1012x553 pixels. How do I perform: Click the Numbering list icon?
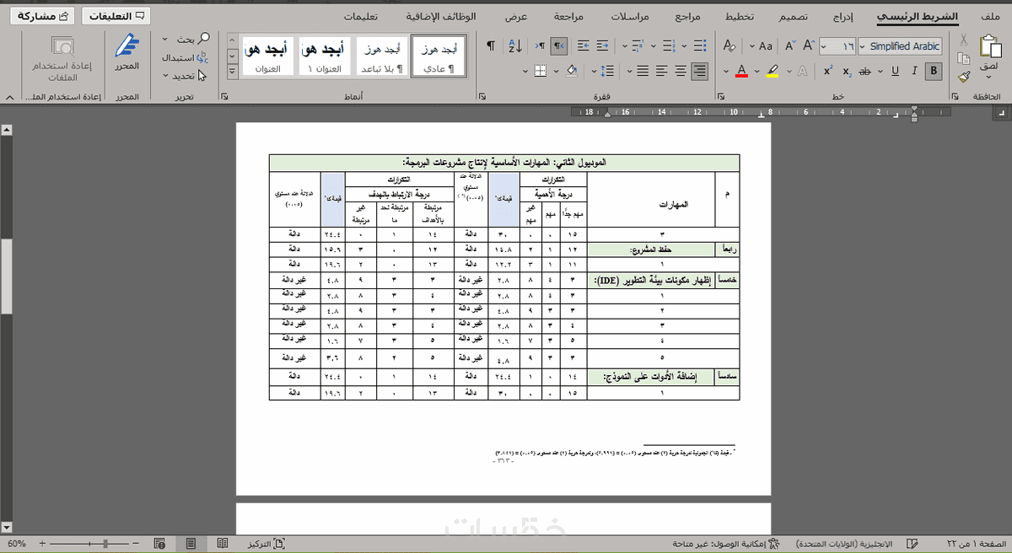668,46
